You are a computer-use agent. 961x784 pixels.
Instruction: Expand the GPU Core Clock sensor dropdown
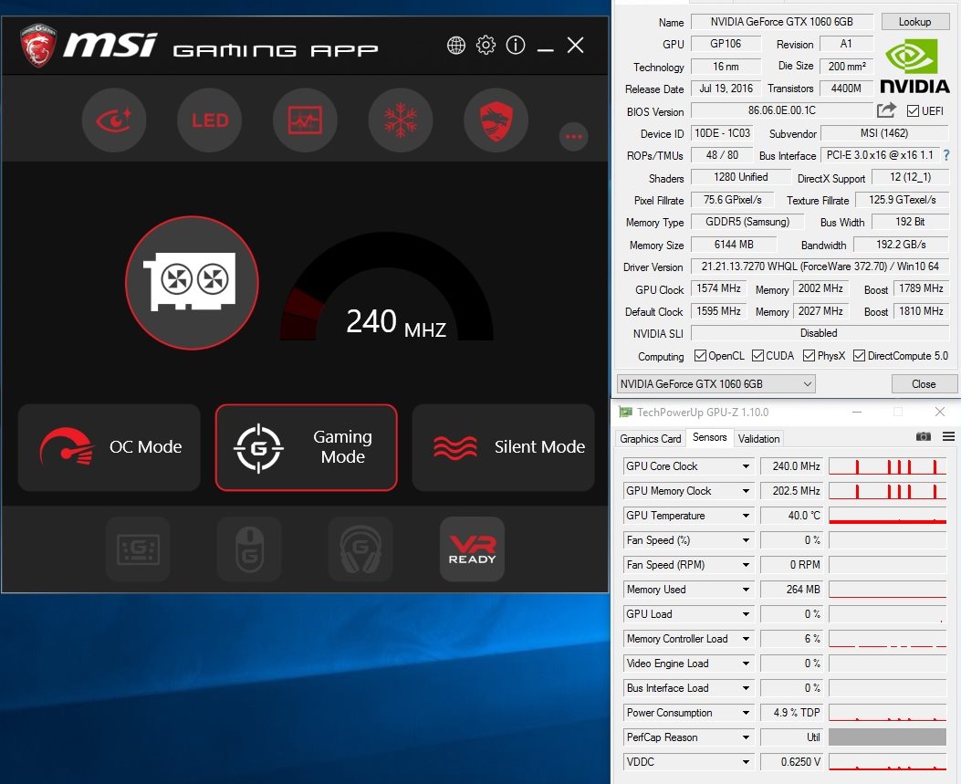[746, 466]
